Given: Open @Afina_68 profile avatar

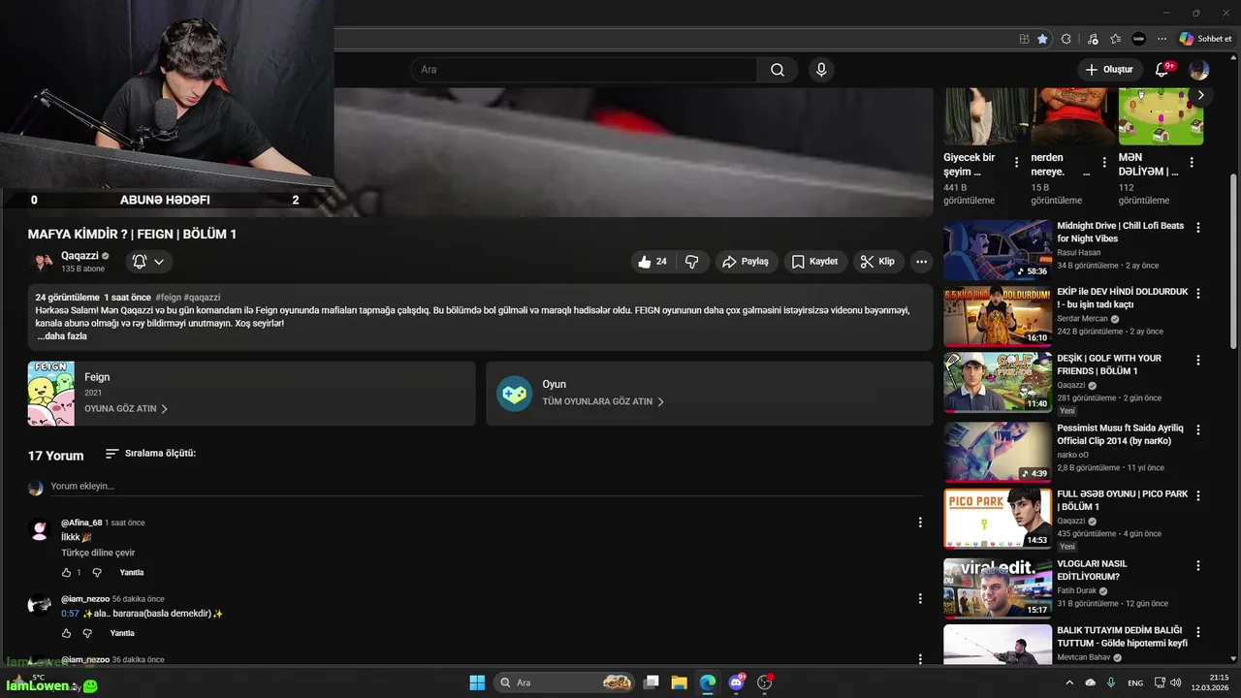Looking at the screenshot, I should [40, 529].
